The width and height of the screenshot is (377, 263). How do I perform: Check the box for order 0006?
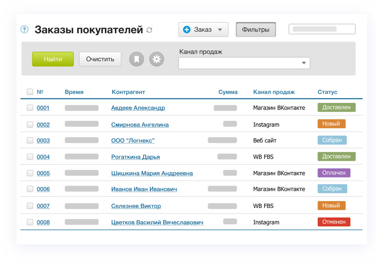(30, 189)
